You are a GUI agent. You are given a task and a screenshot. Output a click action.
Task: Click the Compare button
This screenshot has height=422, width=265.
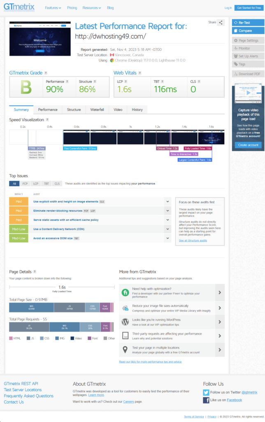click(248, 30)
